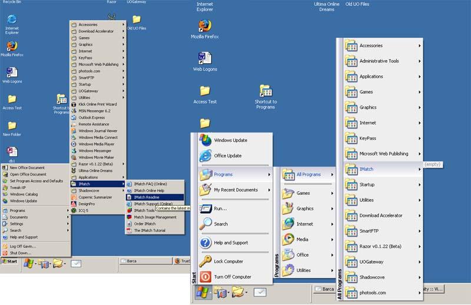Click Turn Off Computer

coord(235,277)
